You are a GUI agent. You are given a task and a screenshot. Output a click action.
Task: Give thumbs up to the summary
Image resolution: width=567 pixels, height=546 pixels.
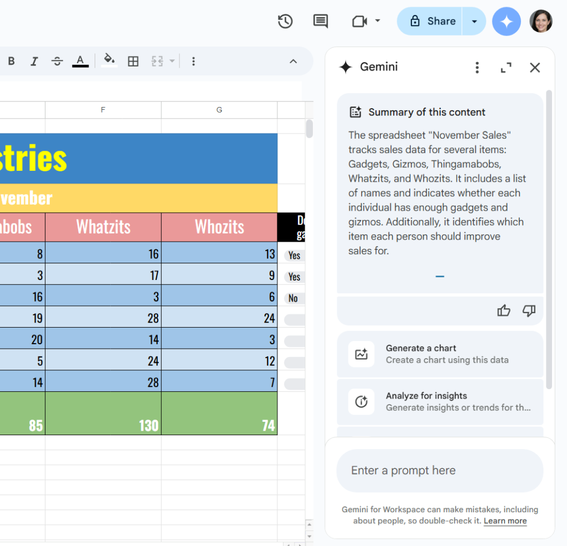(503, 311)
